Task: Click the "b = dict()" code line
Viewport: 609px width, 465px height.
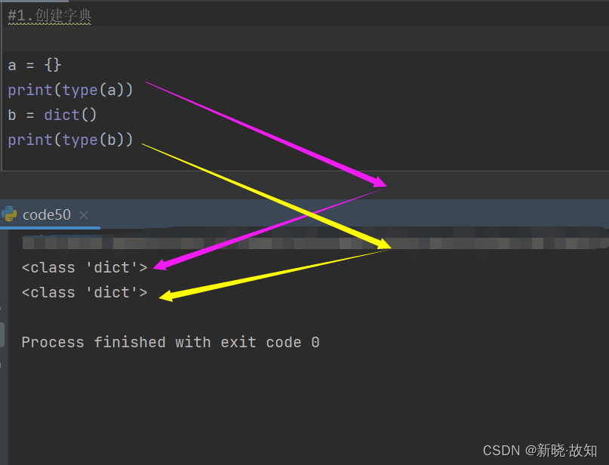Action: click(52, 115)
